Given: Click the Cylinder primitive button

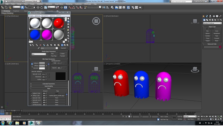Looking at the screenshot, I should [208, 36].
